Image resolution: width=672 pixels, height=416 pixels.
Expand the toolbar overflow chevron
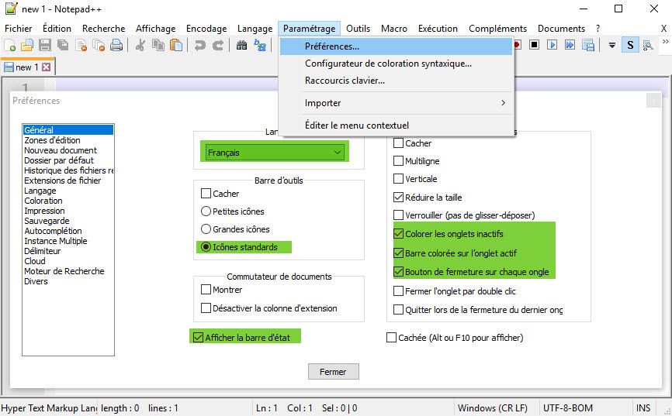click(666, 42)
